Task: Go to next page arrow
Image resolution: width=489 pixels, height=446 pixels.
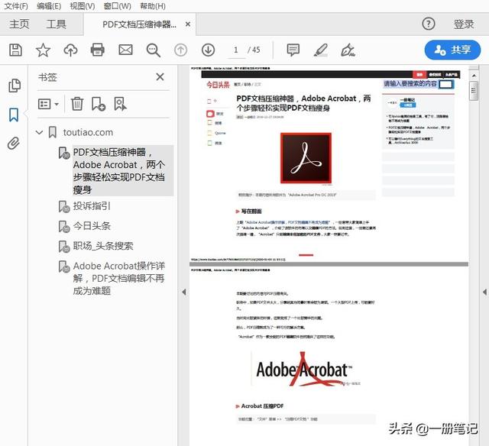Action: click(208, 50)
